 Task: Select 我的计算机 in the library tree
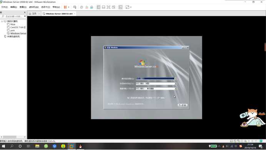tap(12, 21)
